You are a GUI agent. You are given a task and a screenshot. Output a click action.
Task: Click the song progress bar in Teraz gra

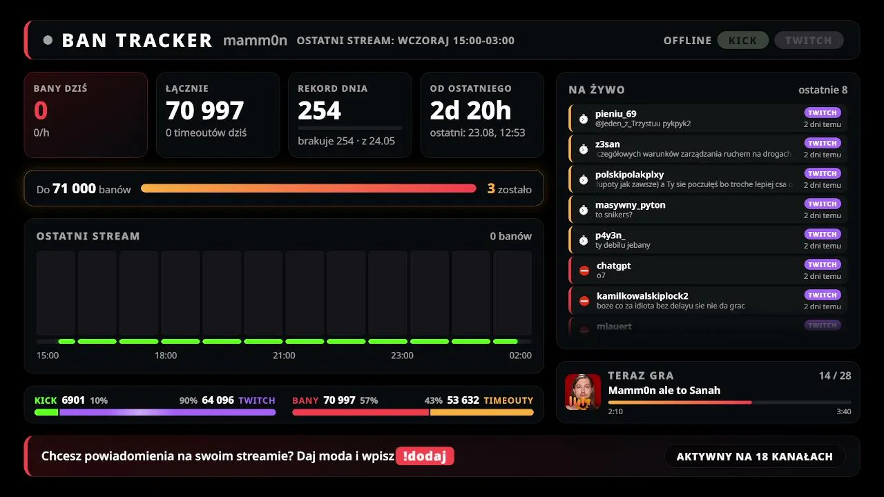(x=729, y=402)
